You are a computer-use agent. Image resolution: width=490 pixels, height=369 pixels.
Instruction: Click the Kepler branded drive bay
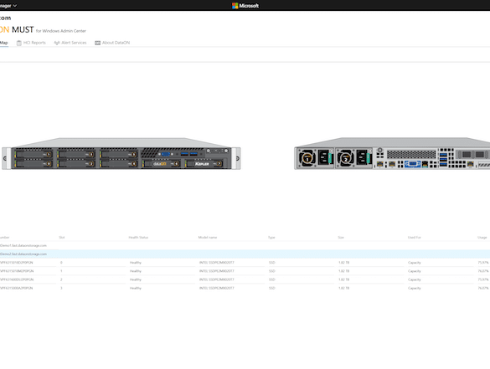(x=204, y=164)
